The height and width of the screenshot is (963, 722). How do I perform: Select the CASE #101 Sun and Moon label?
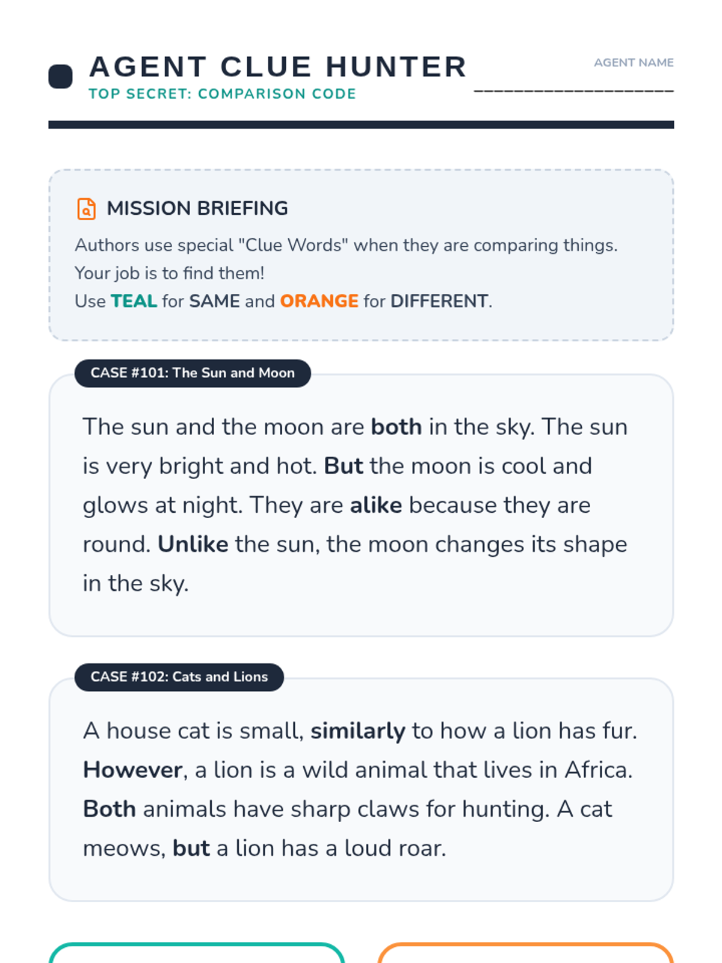pos(193,373)
